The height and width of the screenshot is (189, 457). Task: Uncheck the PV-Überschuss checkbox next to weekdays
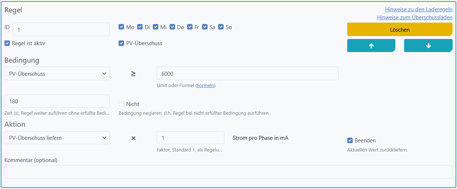point(121,43)
